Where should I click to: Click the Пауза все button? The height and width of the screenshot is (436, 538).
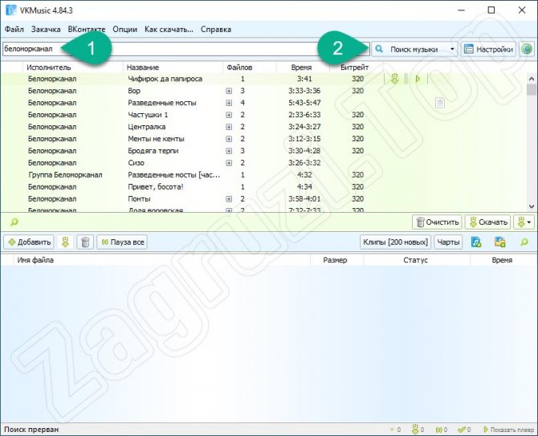(x=122, y=242)
